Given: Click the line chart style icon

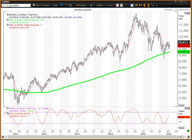Looking at the screenshot, I should 117,5.
